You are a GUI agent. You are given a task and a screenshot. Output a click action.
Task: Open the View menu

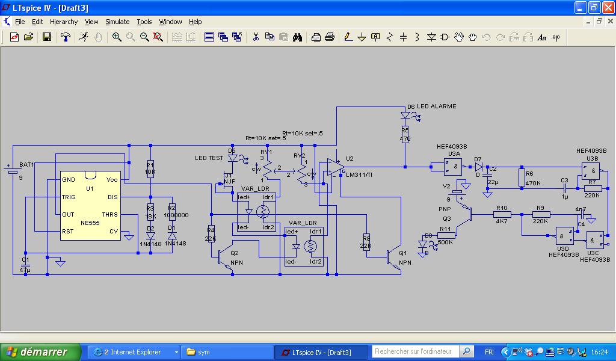pos(91,22)
